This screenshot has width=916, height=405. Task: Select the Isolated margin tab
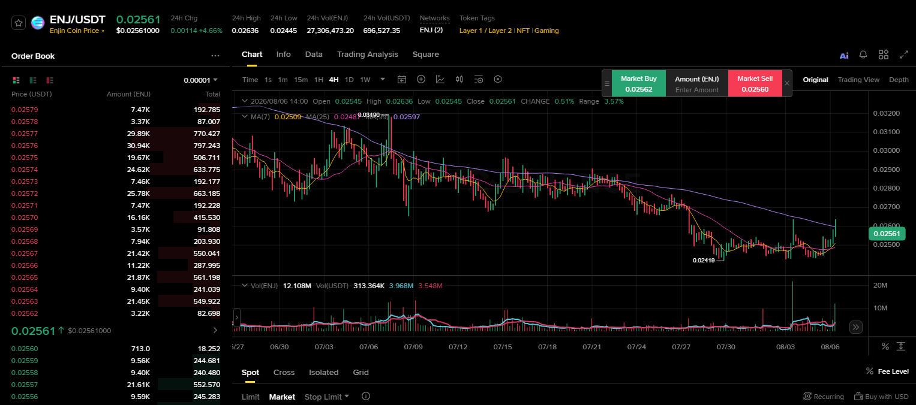click(x=323, y=373)
